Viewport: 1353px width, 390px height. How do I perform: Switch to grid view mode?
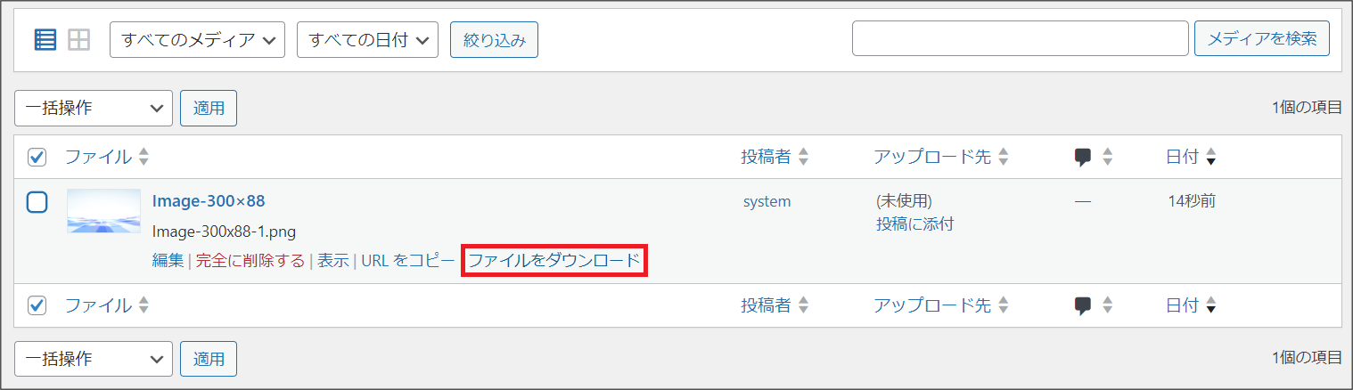tap(79, 40)
